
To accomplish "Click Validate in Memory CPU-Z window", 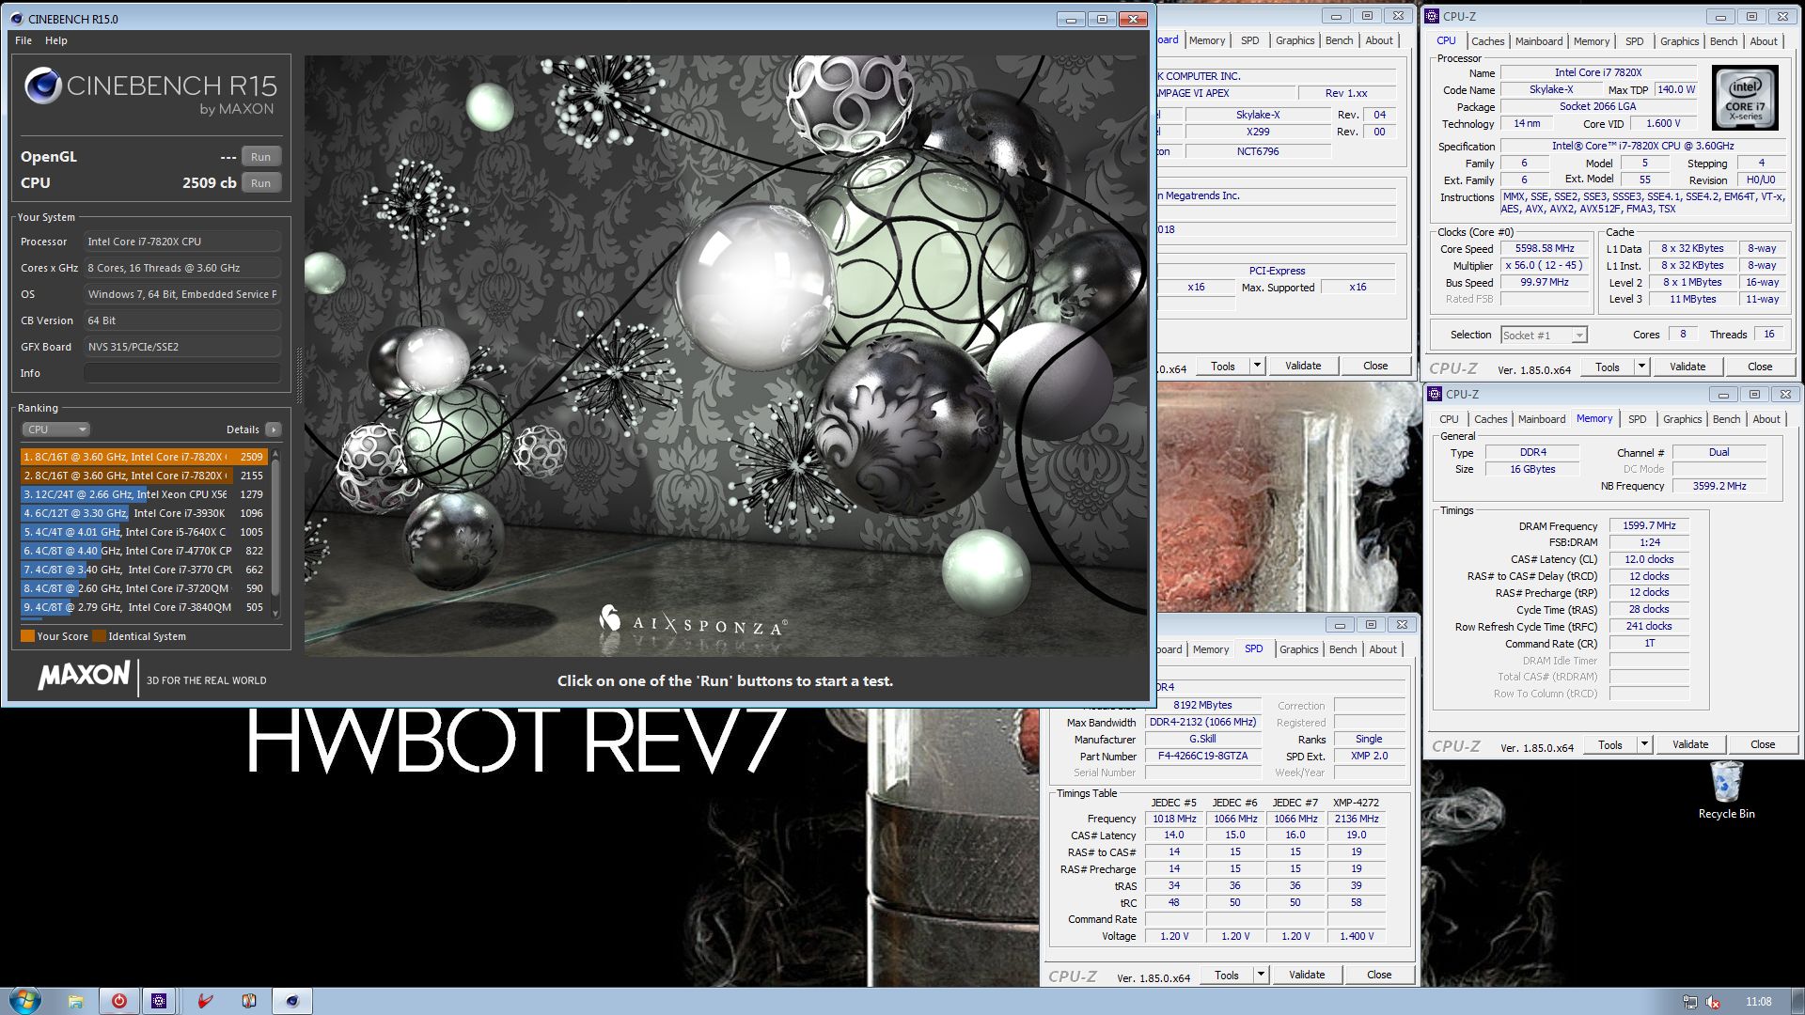I will [1690, 744].
